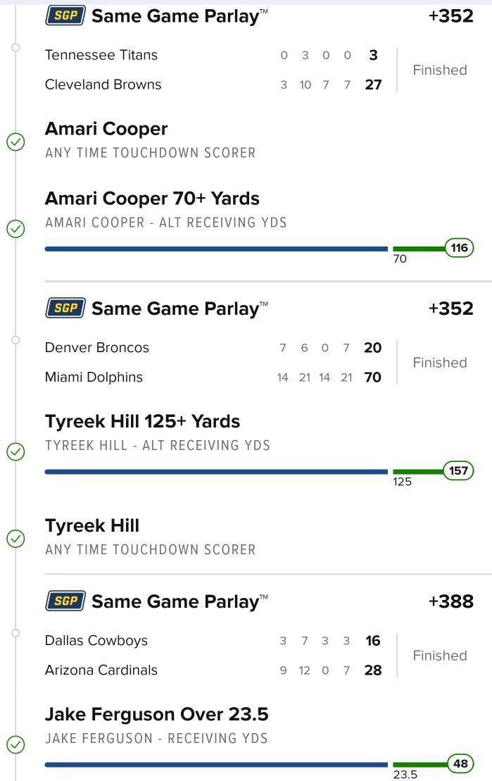Click the green checkmark beside Tyreek Hill touchdown scorer

(x=15, y=539)
